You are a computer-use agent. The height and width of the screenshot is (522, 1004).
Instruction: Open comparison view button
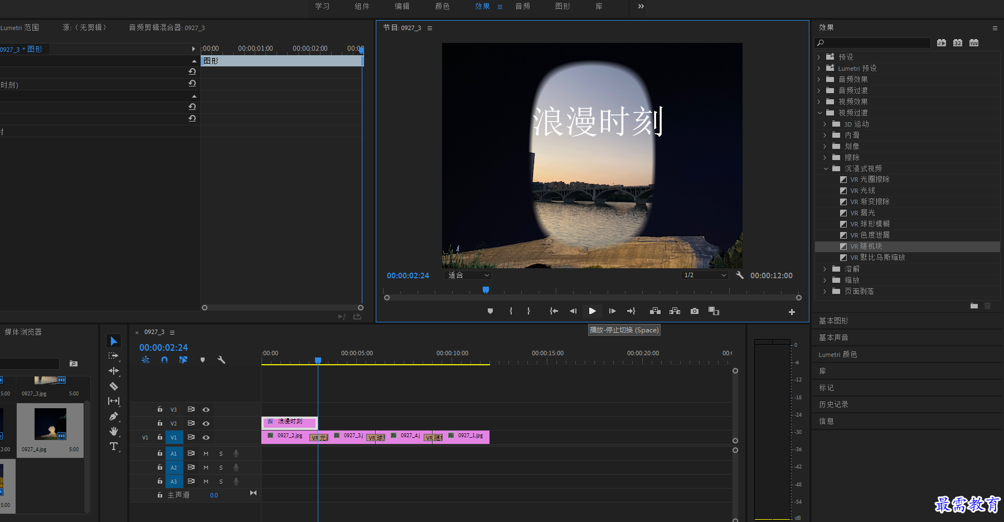coord(714,311)
